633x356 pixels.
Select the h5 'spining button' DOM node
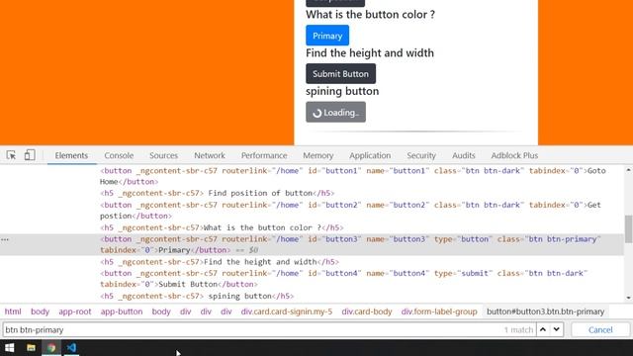pos(197,296)
